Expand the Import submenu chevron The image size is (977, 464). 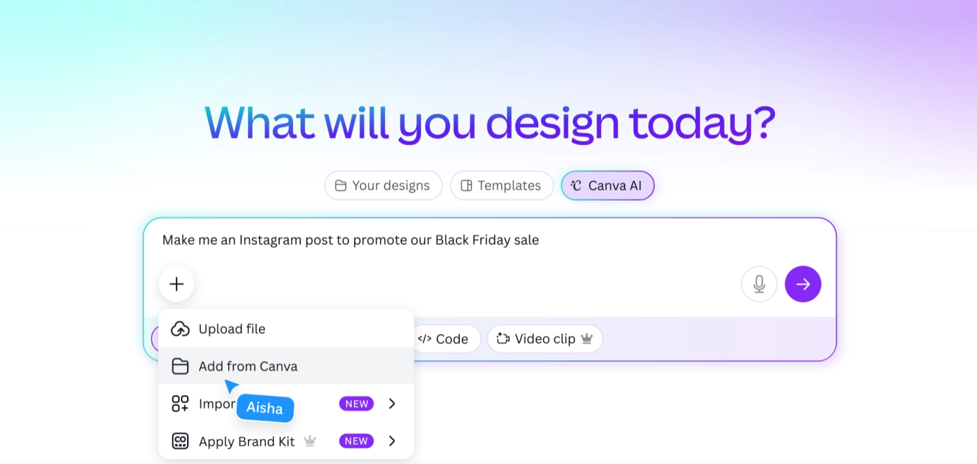click(392, 404)
